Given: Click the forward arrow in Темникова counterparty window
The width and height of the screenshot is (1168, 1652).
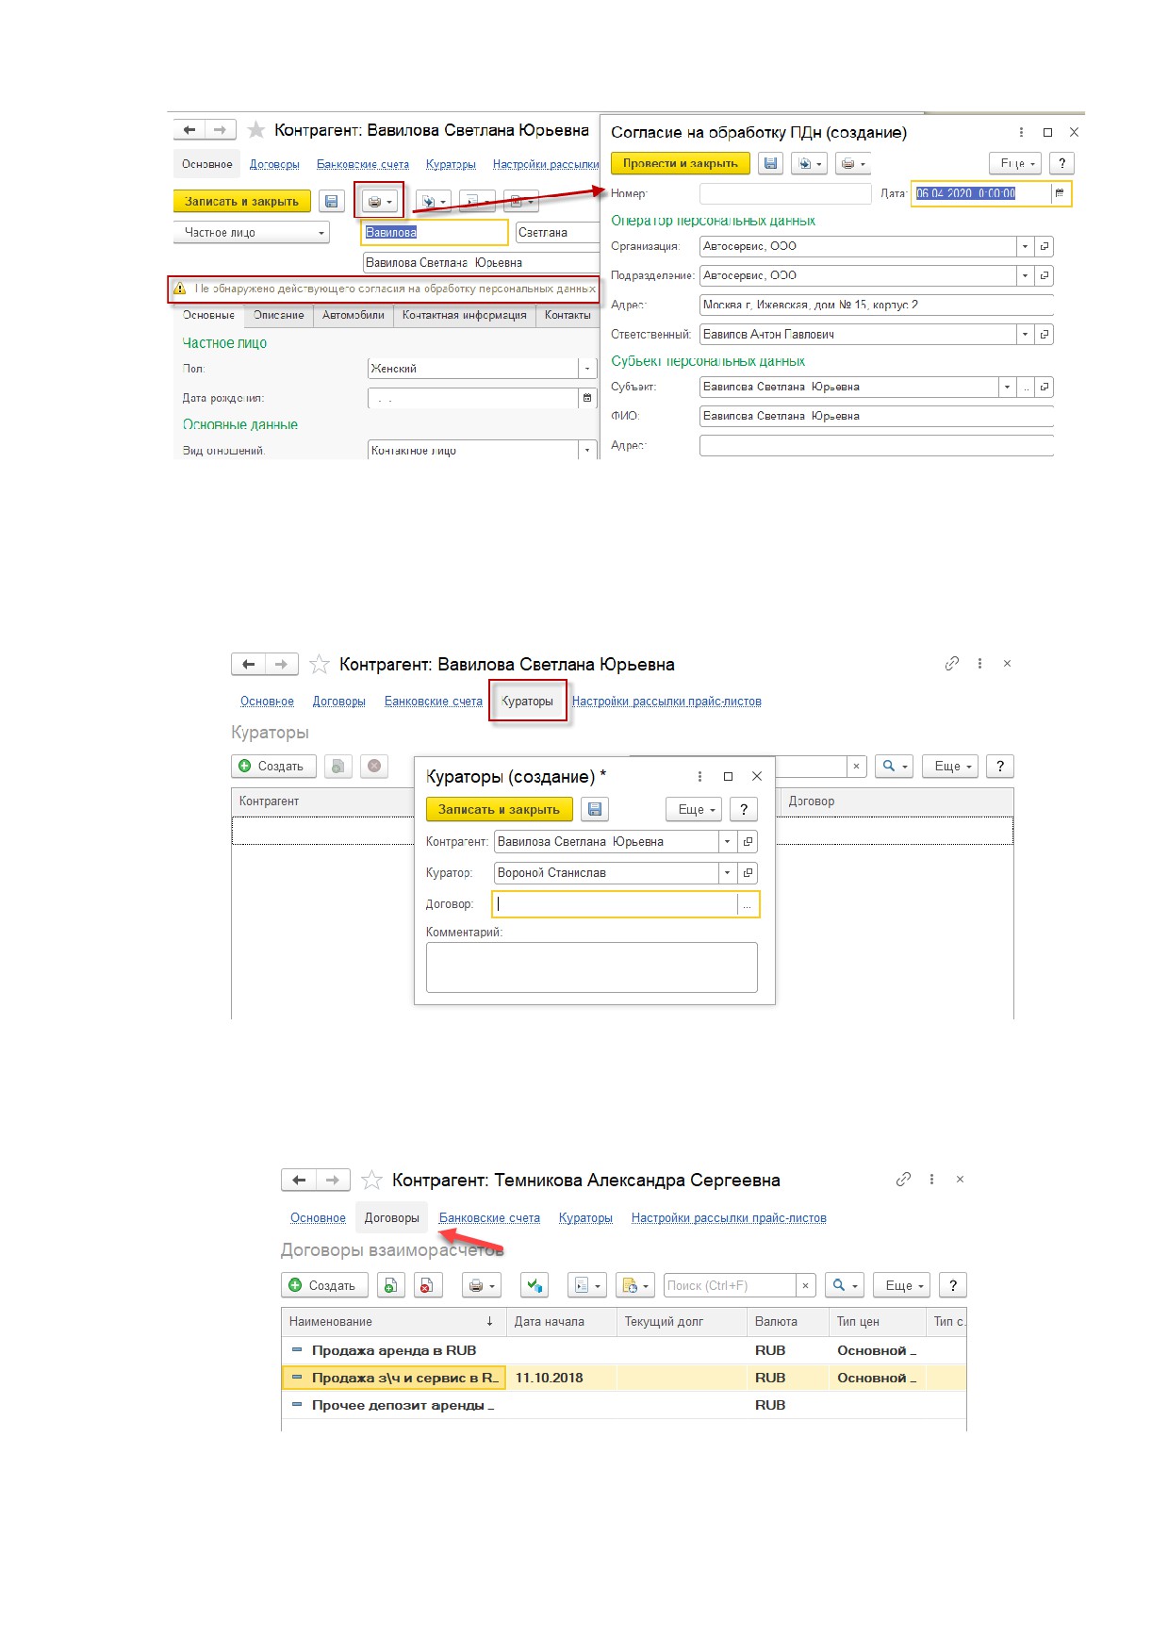Looking at the screenshot, I should (x=332, y=1180).
